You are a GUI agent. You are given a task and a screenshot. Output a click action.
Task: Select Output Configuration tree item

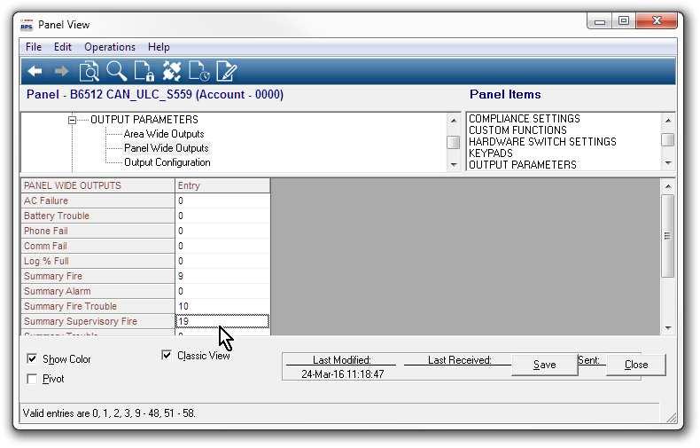point(167,162)
